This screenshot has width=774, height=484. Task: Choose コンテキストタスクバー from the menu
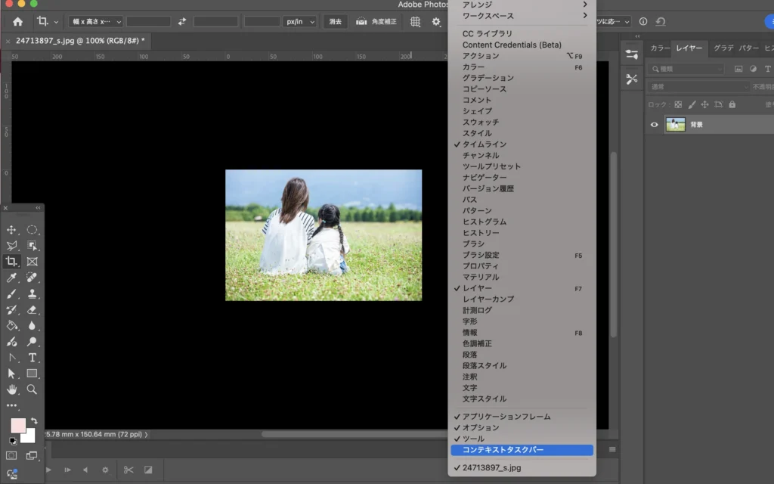coord(503,450)
